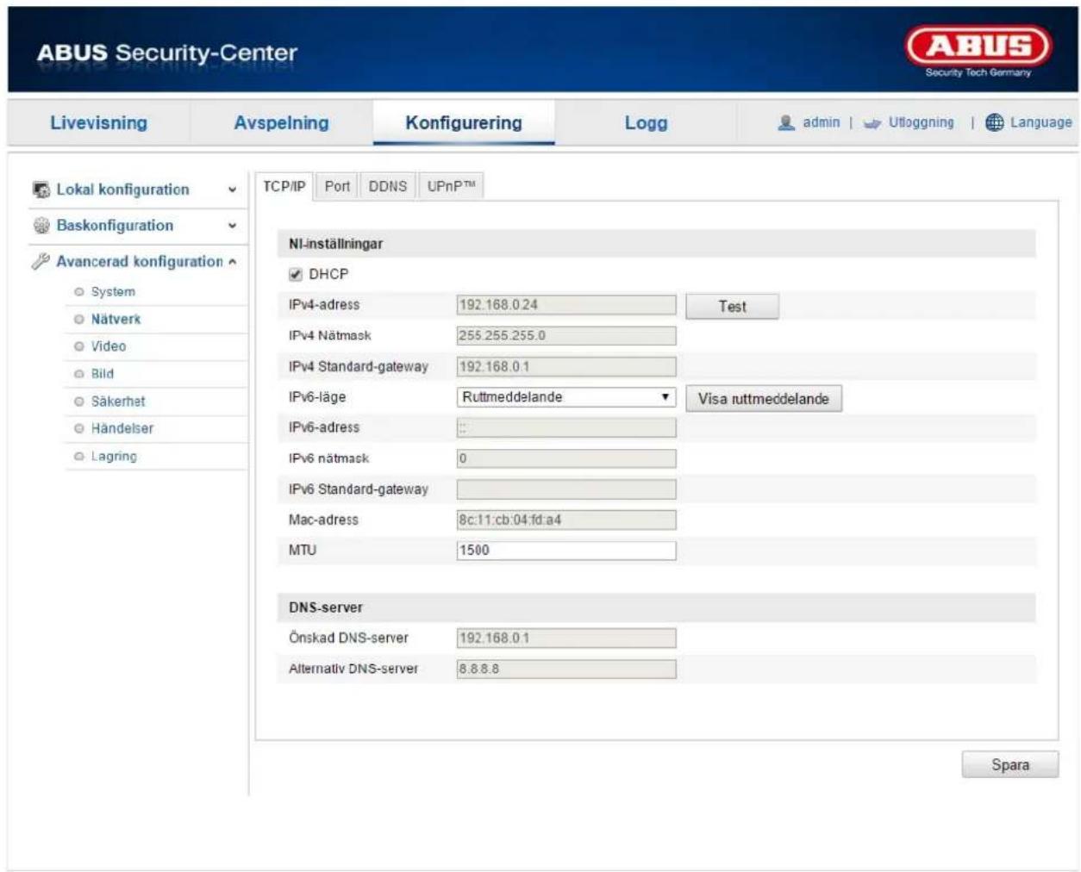Click the Alternativ DNS-server field

click(x=566, y=670)
